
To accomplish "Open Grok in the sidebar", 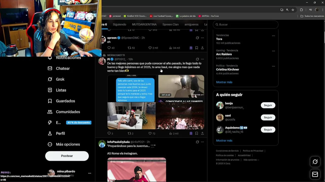I will 56,79.
